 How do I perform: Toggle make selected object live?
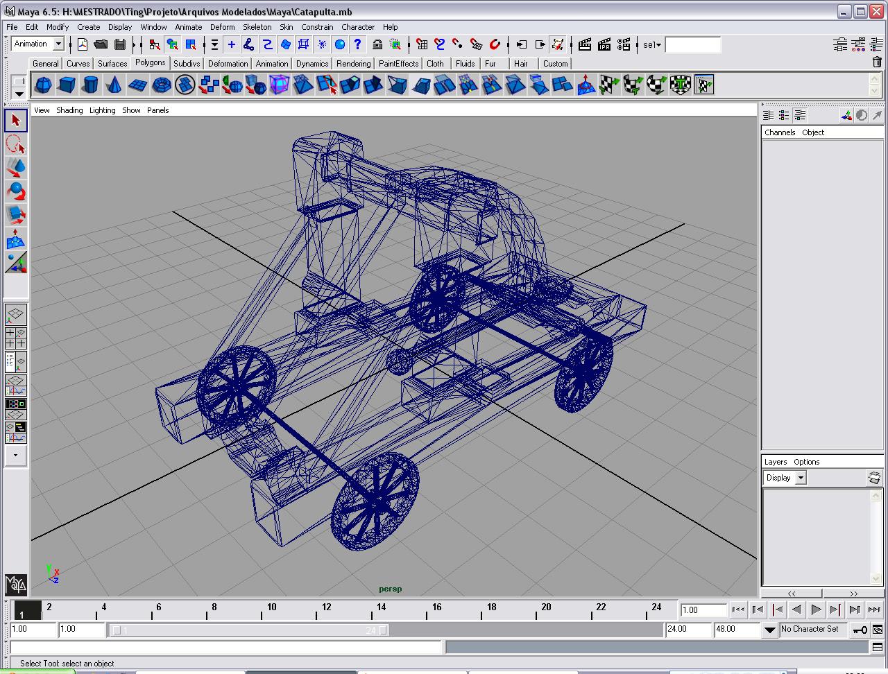pyautogui.click(x=495, y=44)
